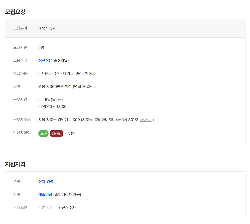
Task: Open the 지도보기 map link
Action: coord(146,120)
